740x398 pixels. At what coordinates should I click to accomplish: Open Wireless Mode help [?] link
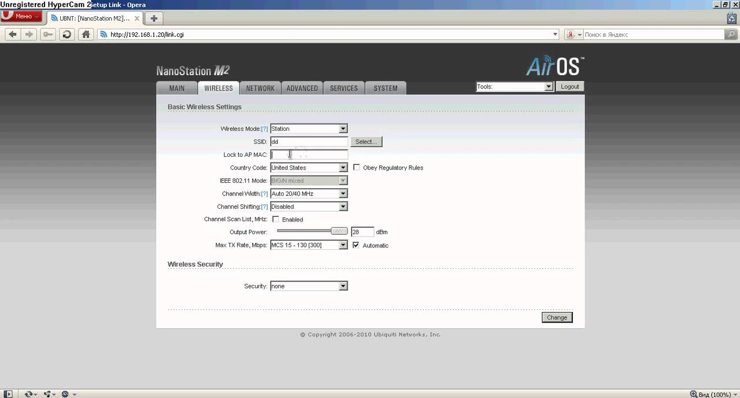[x=264, y=129]
